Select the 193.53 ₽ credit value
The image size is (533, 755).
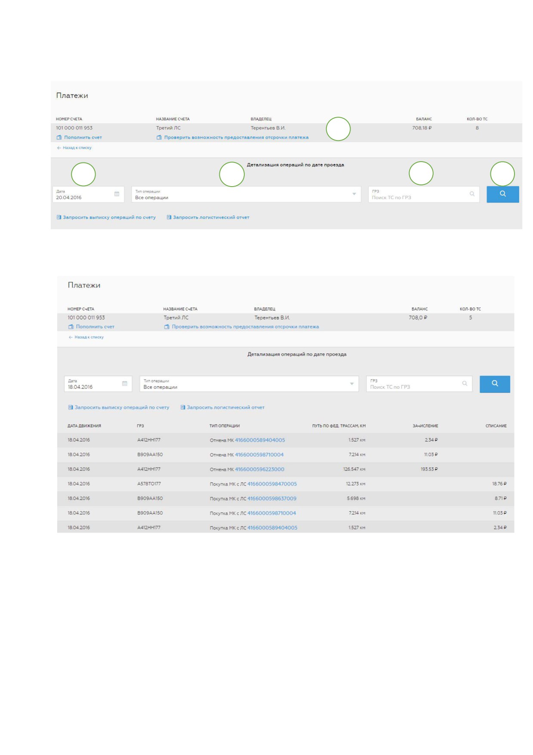429,469
